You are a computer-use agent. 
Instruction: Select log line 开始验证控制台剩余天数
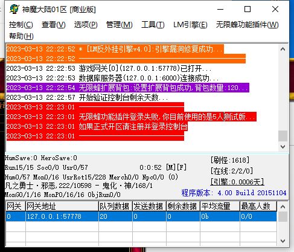point(87,97)
